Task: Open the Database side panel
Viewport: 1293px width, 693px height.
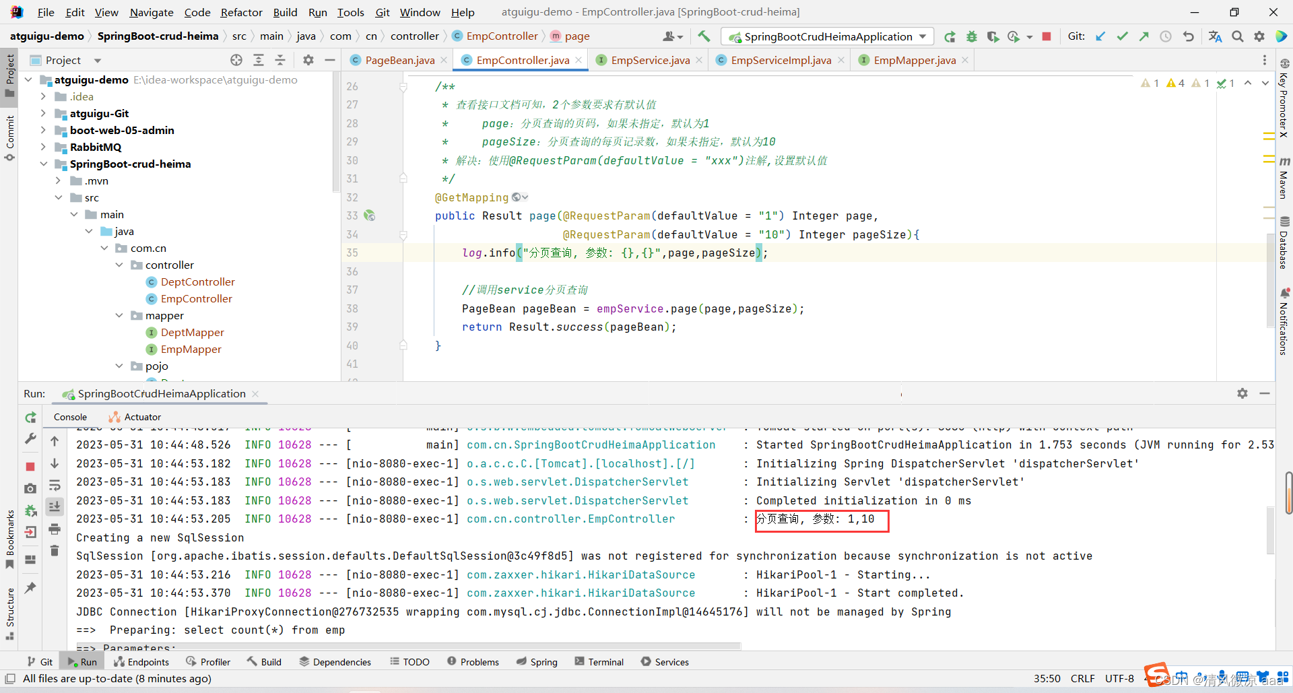Action: point(1284,242)
